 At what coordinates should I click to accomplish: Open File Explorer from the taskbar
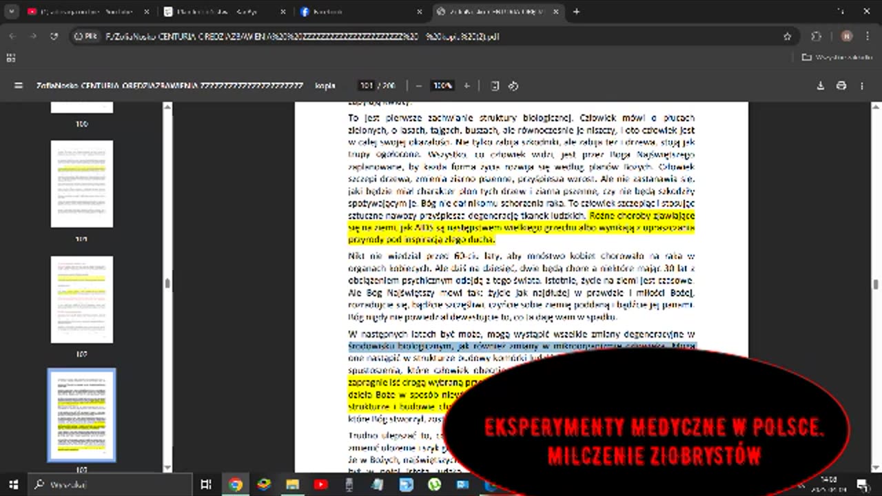pyautogui.click(x=292, y=484)
